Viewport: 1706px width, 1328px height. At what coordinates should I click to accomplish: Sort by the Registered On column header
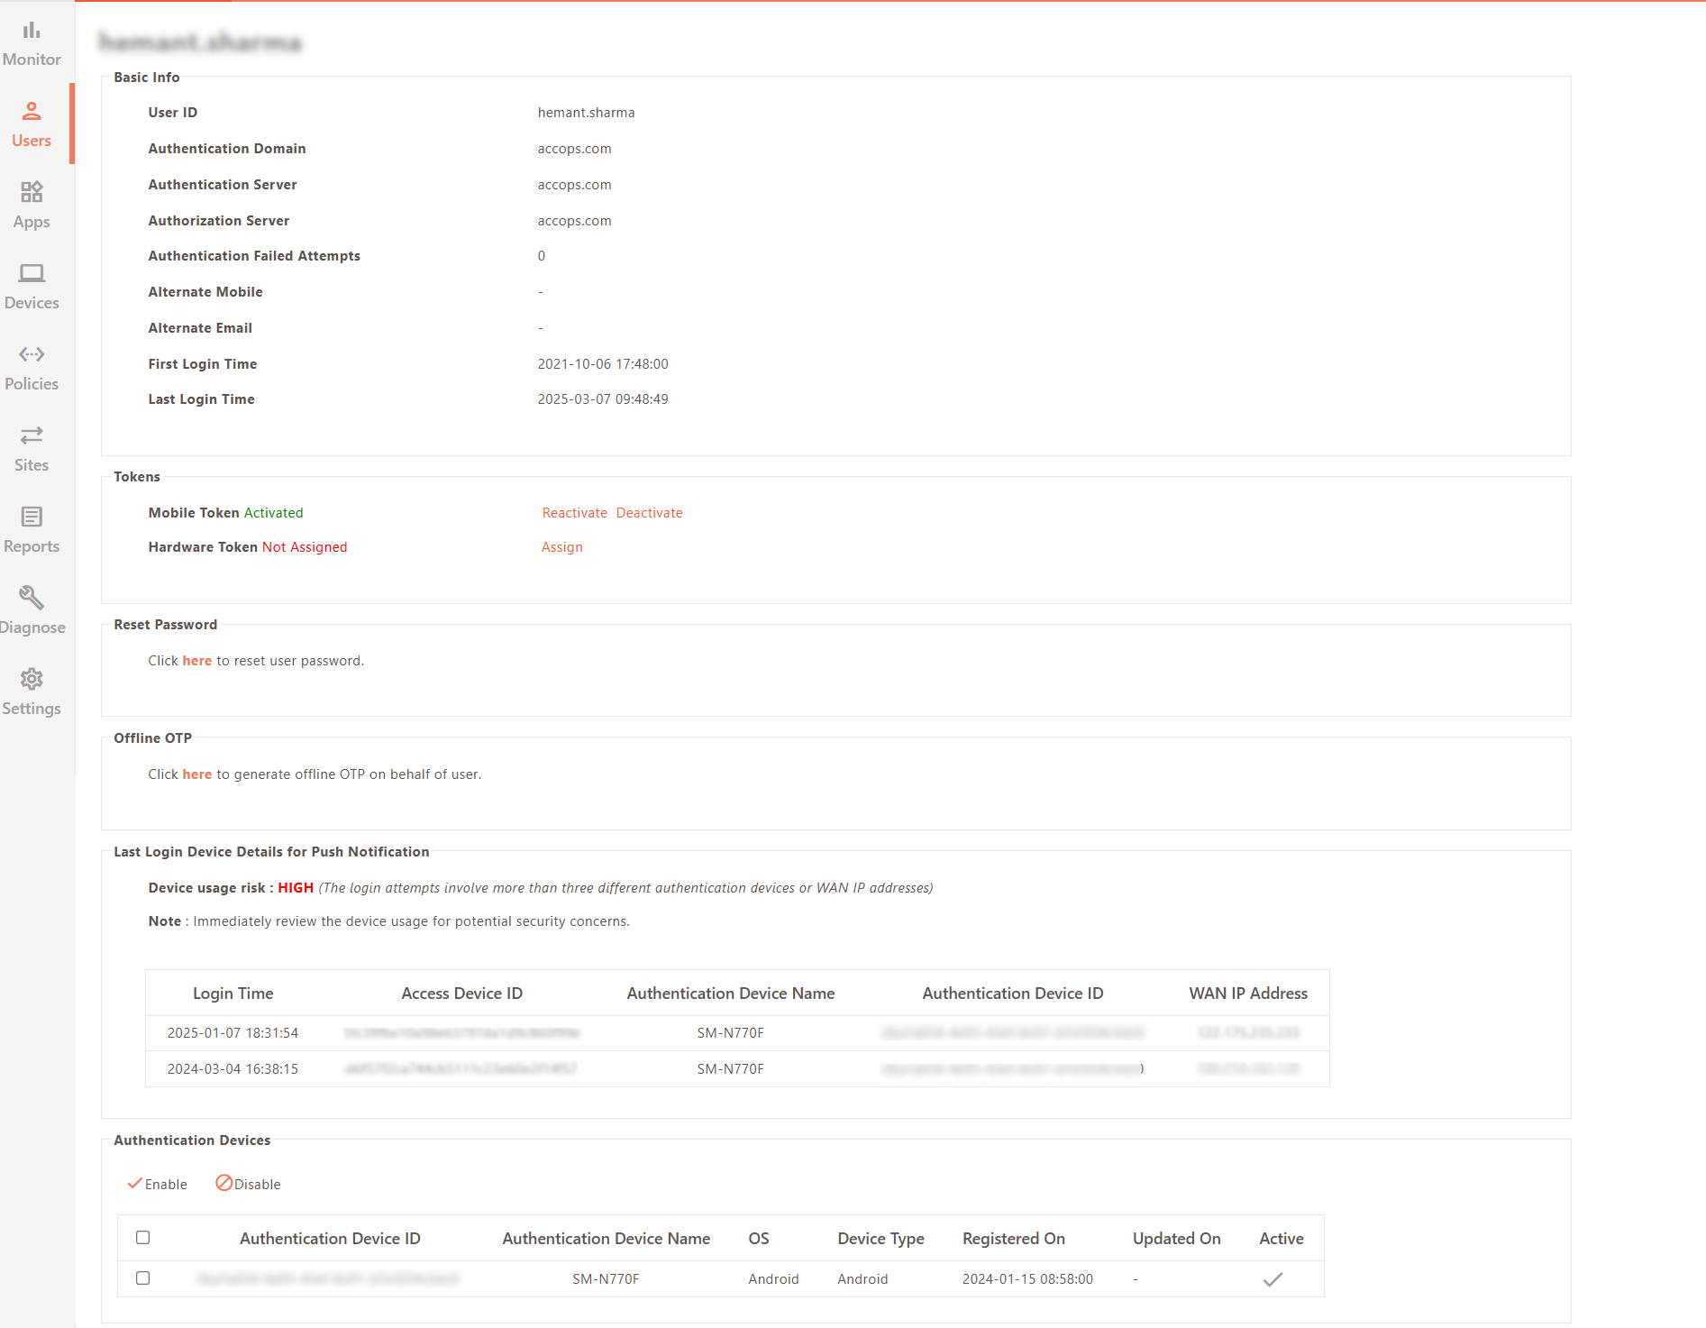[1013, 1239]
